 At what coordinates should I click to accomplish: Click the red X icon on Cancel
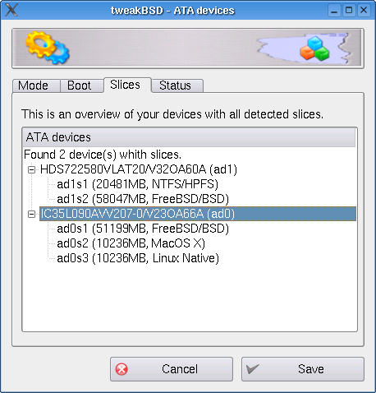(122, 369)
